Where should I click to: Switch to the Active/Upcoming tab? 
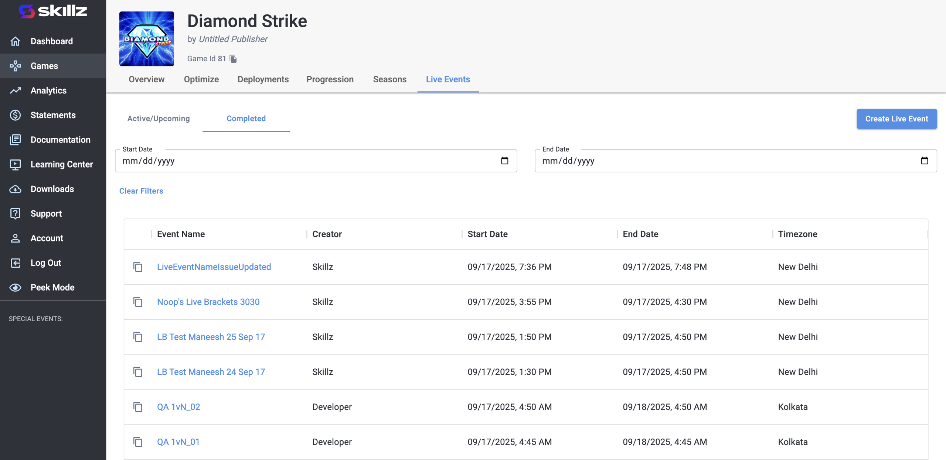[159, 119]
